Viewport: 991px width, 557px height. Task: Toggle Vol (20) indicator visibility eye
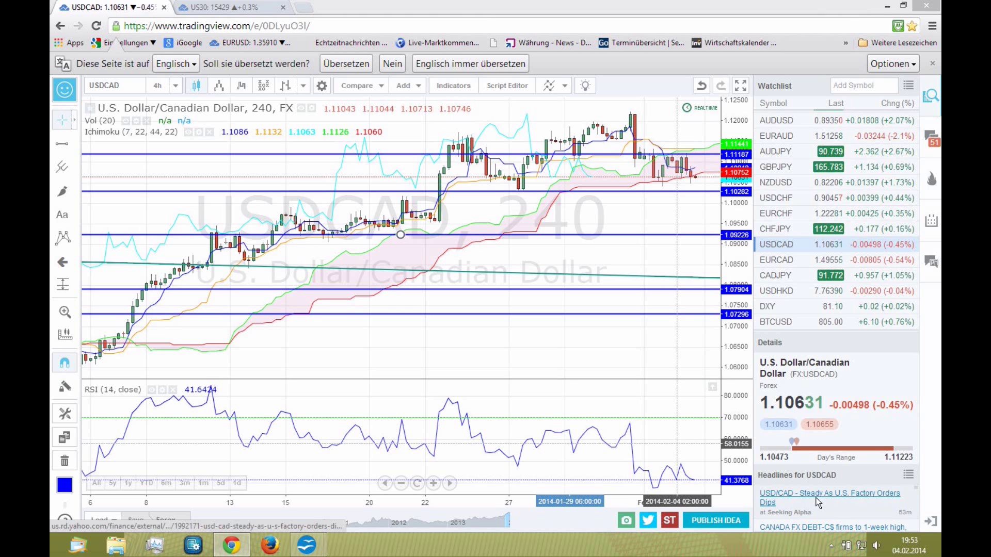(x=125, y=121)
